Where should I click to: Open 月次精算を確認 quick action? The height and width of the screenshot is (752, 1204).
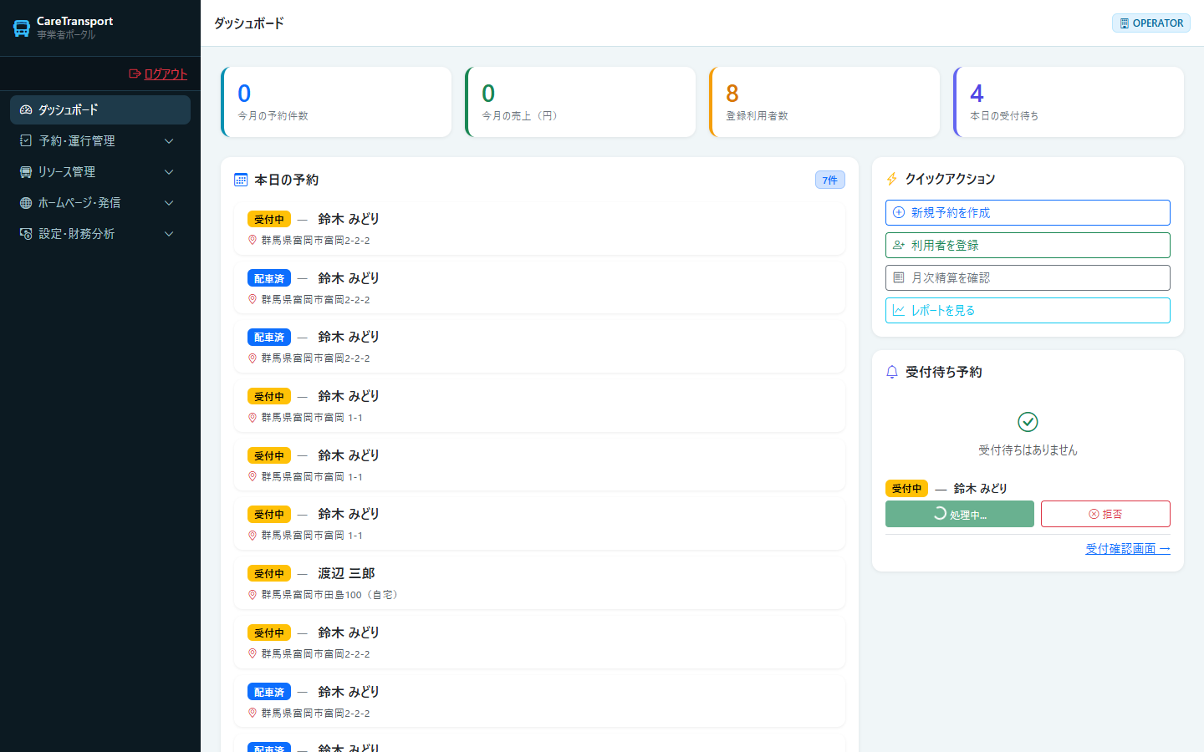1028,277
